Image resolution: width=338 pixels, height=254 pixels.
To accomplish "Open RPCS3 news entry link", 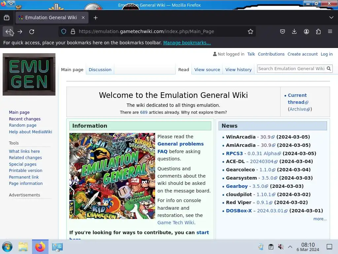I will click(x=234, y=153).
